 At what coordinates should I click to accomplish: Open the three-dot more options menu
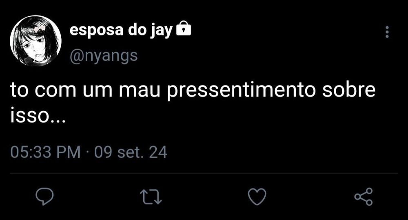coord(387,32)
